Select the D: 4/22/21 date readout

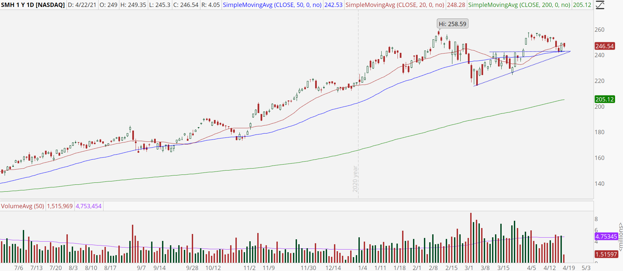coord(82,5)
